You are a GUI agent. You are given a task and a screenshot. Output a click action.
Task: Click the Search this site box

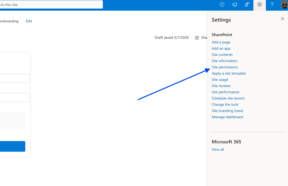click(x=52, y=5)
